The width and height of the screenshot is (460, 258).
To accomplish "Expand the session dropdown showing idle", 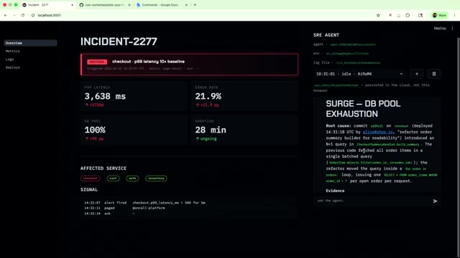I will pos(359,74).
